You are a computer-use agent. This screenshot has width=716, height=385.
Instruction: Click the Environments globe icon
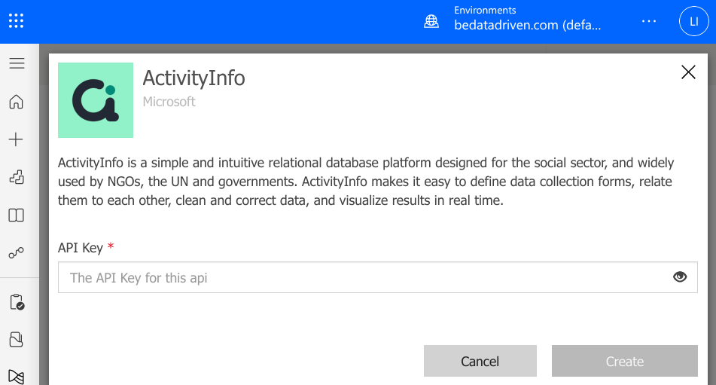point(431,21)
